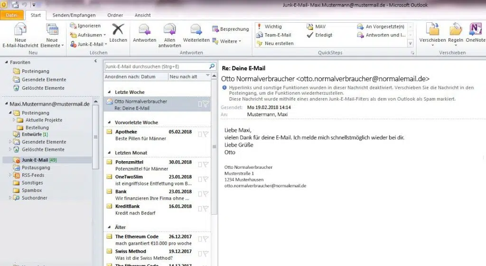Open the Regeln menu
The width and height of the screenshot is (486, 266).
click(x=456, y=35)
